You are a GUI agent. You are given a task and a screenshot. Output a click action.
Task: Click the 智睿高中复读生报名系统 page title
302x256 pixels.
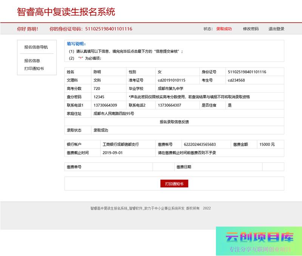pyautogui.click(x=66, y=12)
